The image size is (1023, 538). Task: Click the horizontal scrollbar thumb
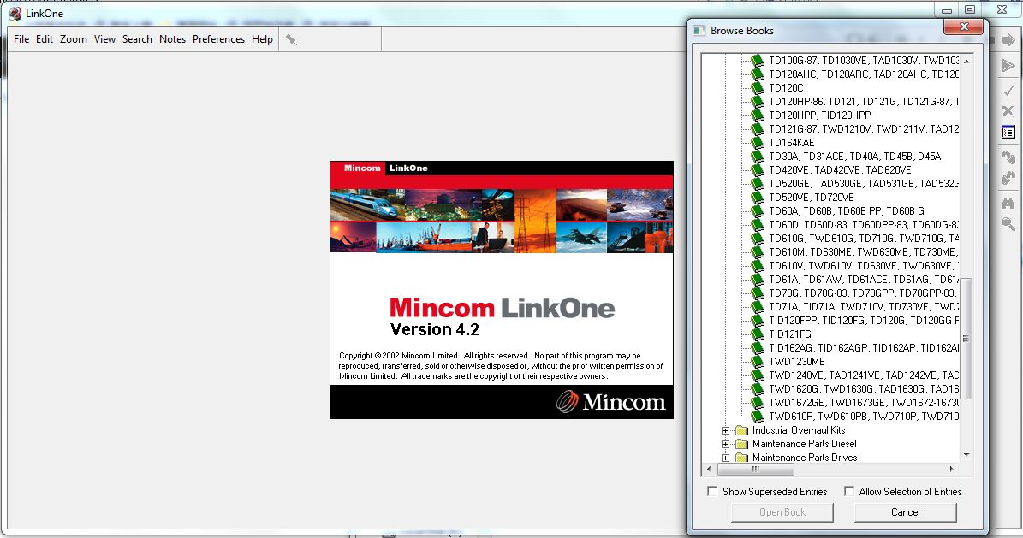point(756,469)
